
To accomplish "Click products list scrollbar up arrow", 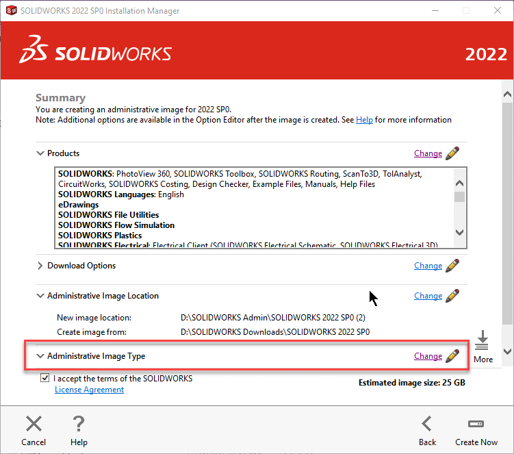I will point(459,184).
